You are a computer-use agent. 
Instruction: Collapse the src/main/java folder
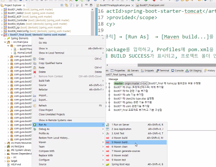pos(5,42)
